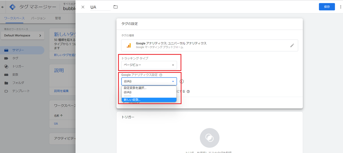Switch to the バージョン tab
The height and width of the screenshot is (153, 343).
pyautogui.click(x=38, y=18)
